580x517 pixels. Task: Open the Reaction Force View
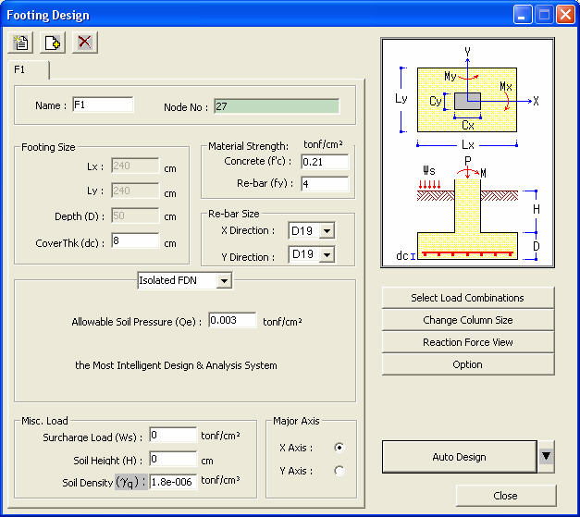pyautogui.click(x=468, y=342)
